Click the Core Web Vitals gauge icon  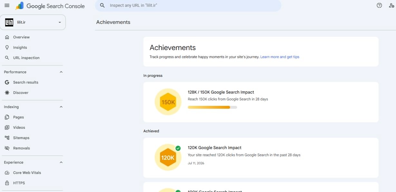coord(7,173)
